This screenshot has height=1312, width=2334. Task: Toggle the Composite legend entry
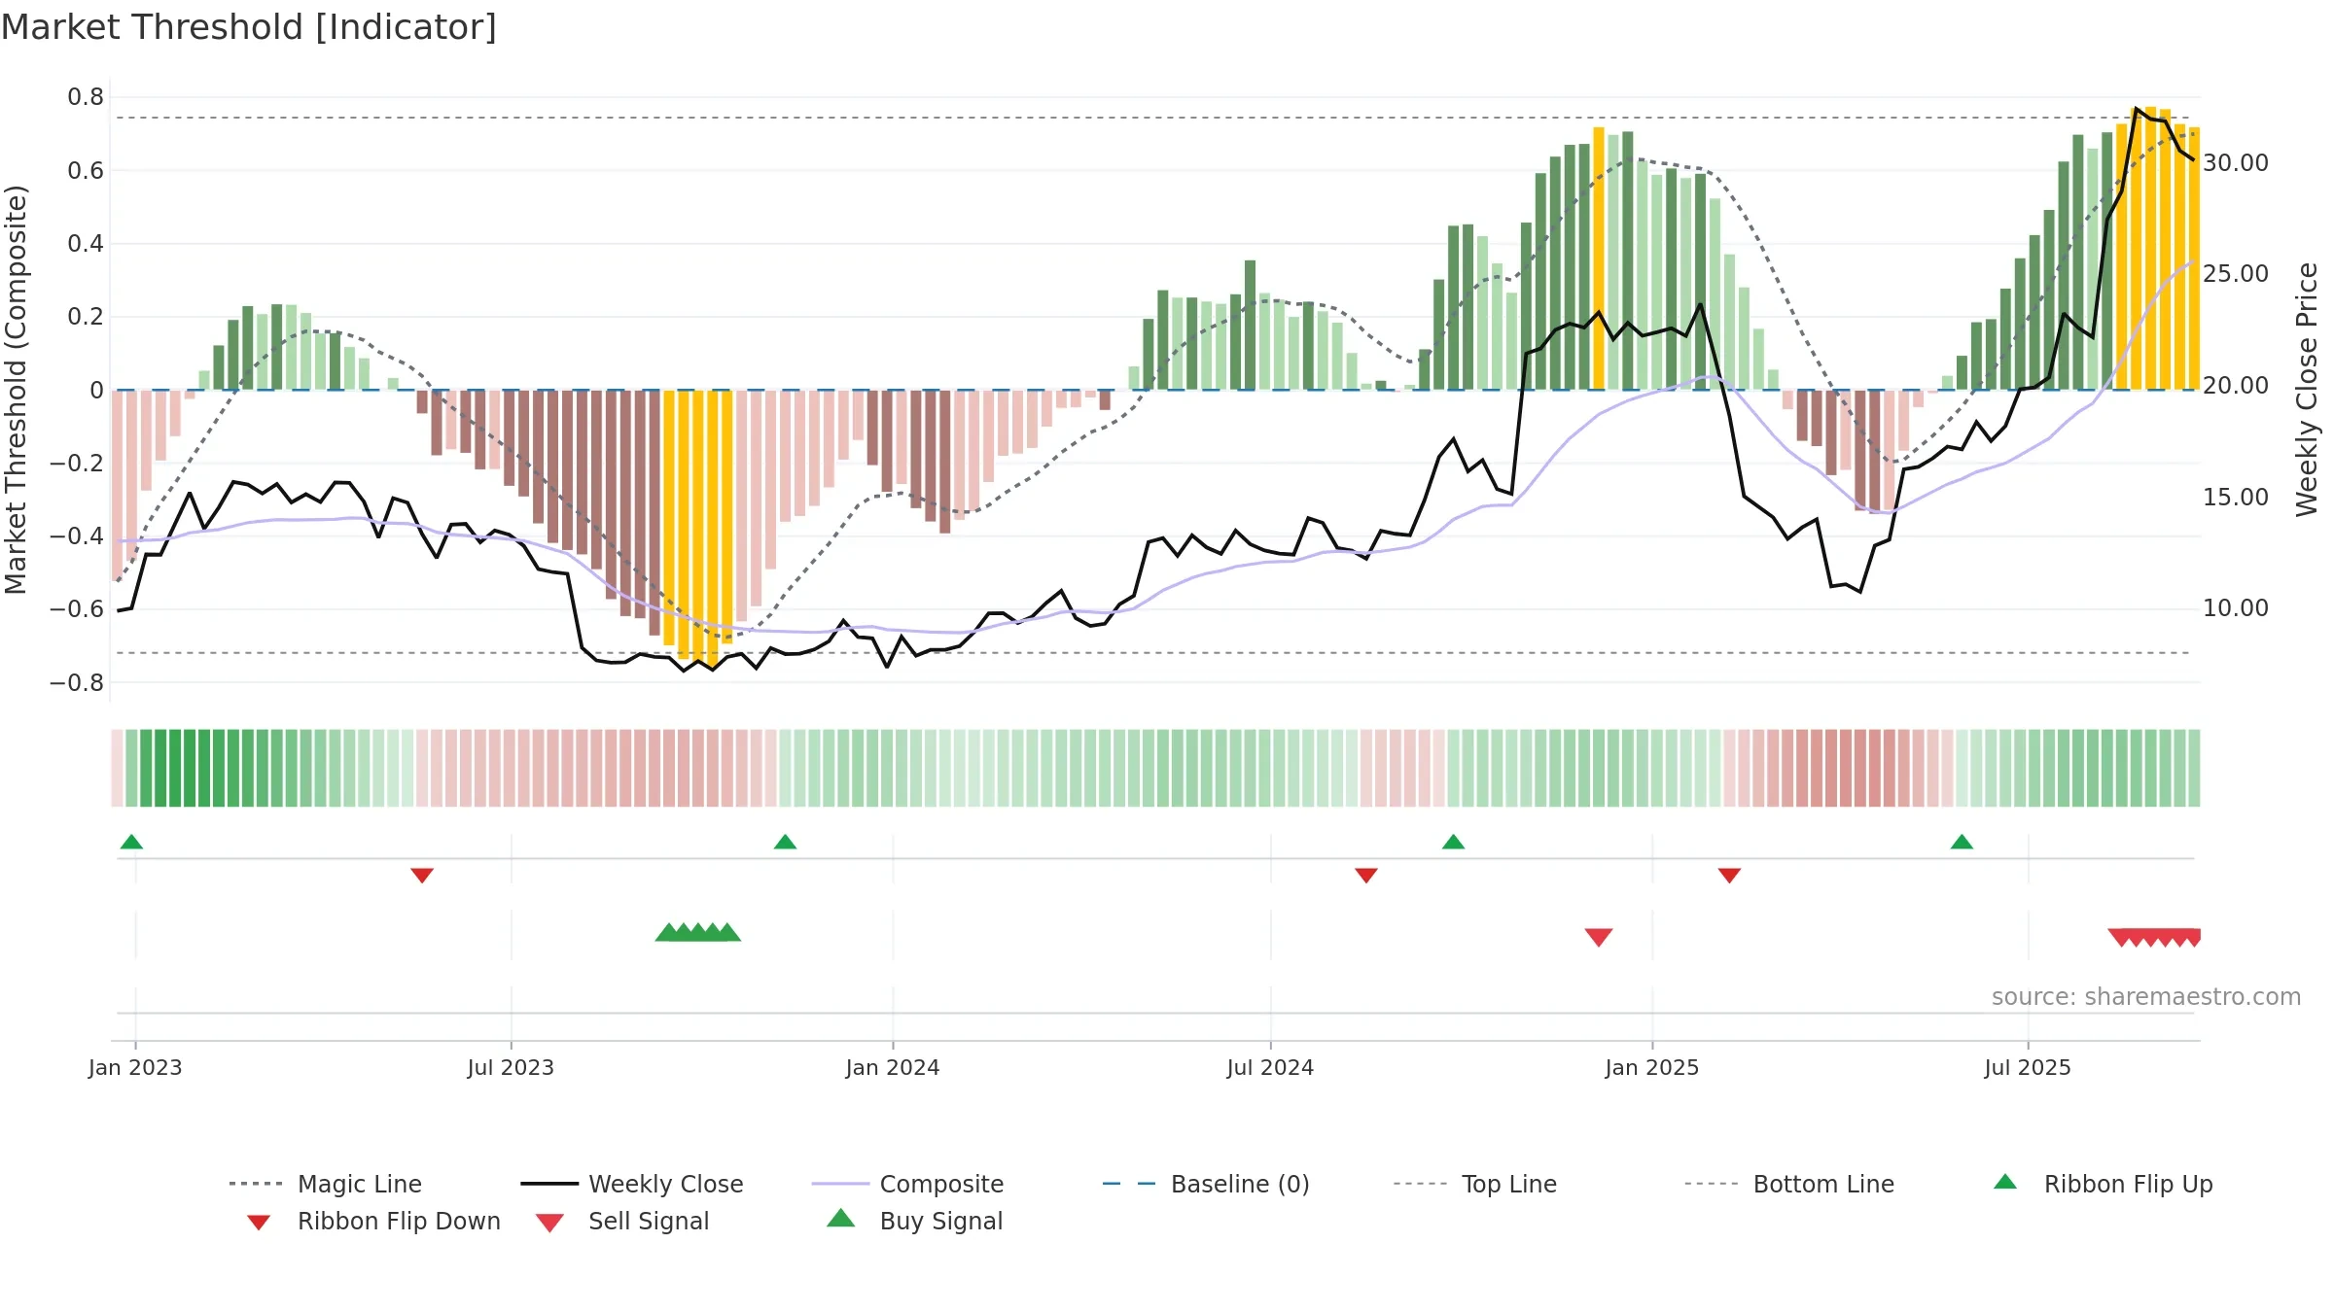click(x=908, y=1184)
